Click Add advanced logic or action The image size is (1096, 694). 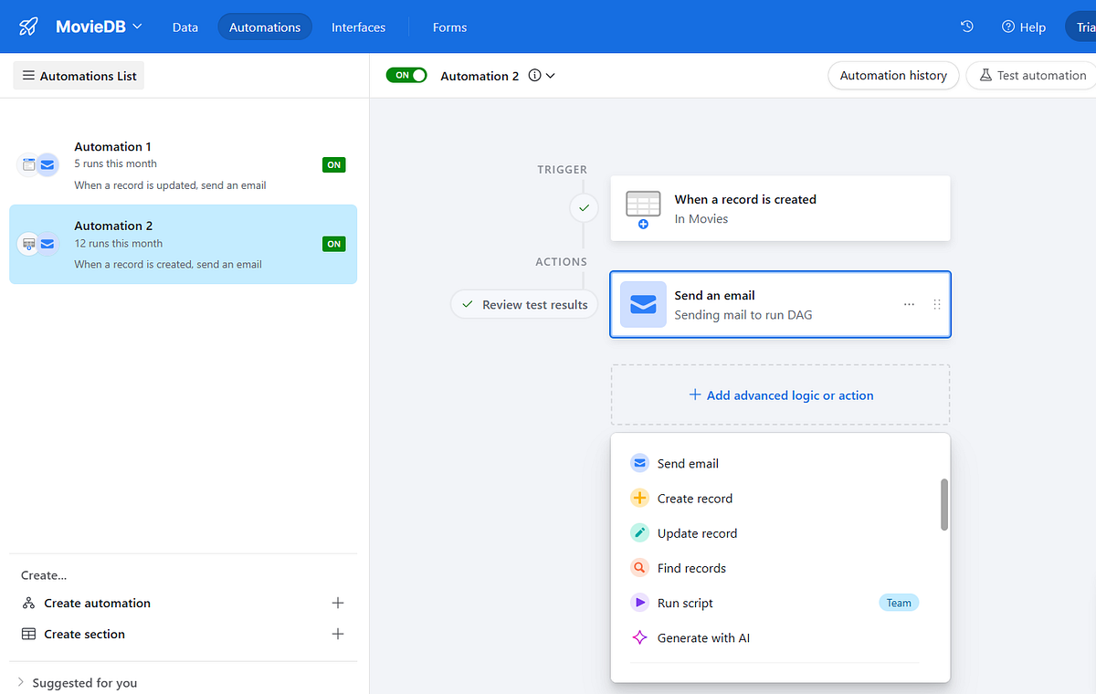(780, 394)
